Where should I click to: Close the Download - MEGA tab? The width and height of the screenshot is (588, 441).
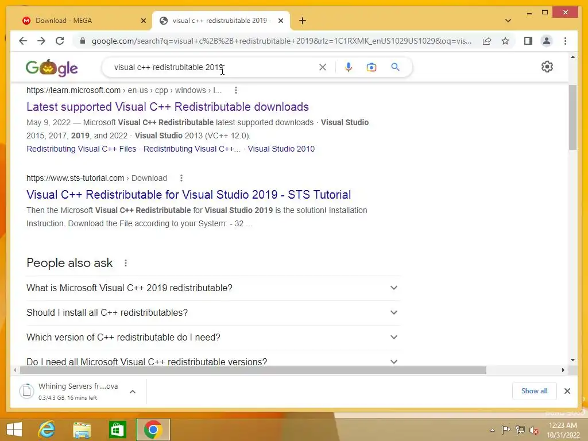(143, 21)
